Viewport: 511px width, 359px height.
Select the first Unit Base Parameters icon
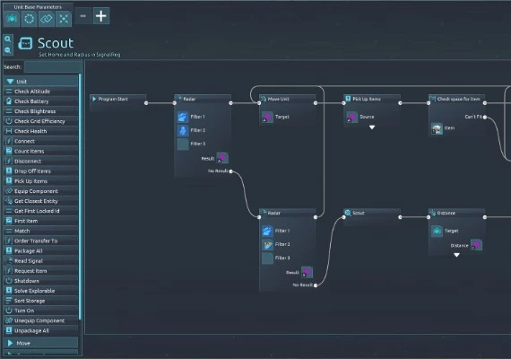12,19
